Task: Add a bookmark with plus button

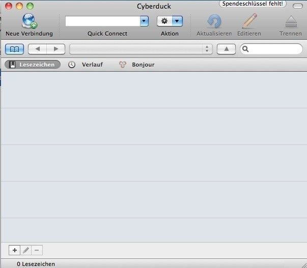Action: click(14, 250)
